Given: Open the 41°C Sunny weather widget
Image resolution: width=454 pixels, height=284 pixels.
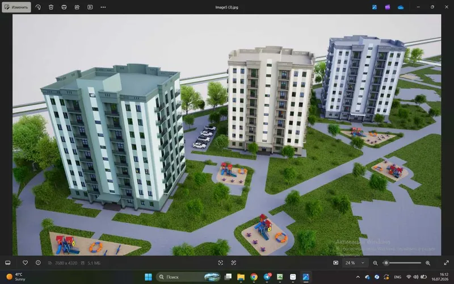Looking at the screenshot, I should point(16,277).
